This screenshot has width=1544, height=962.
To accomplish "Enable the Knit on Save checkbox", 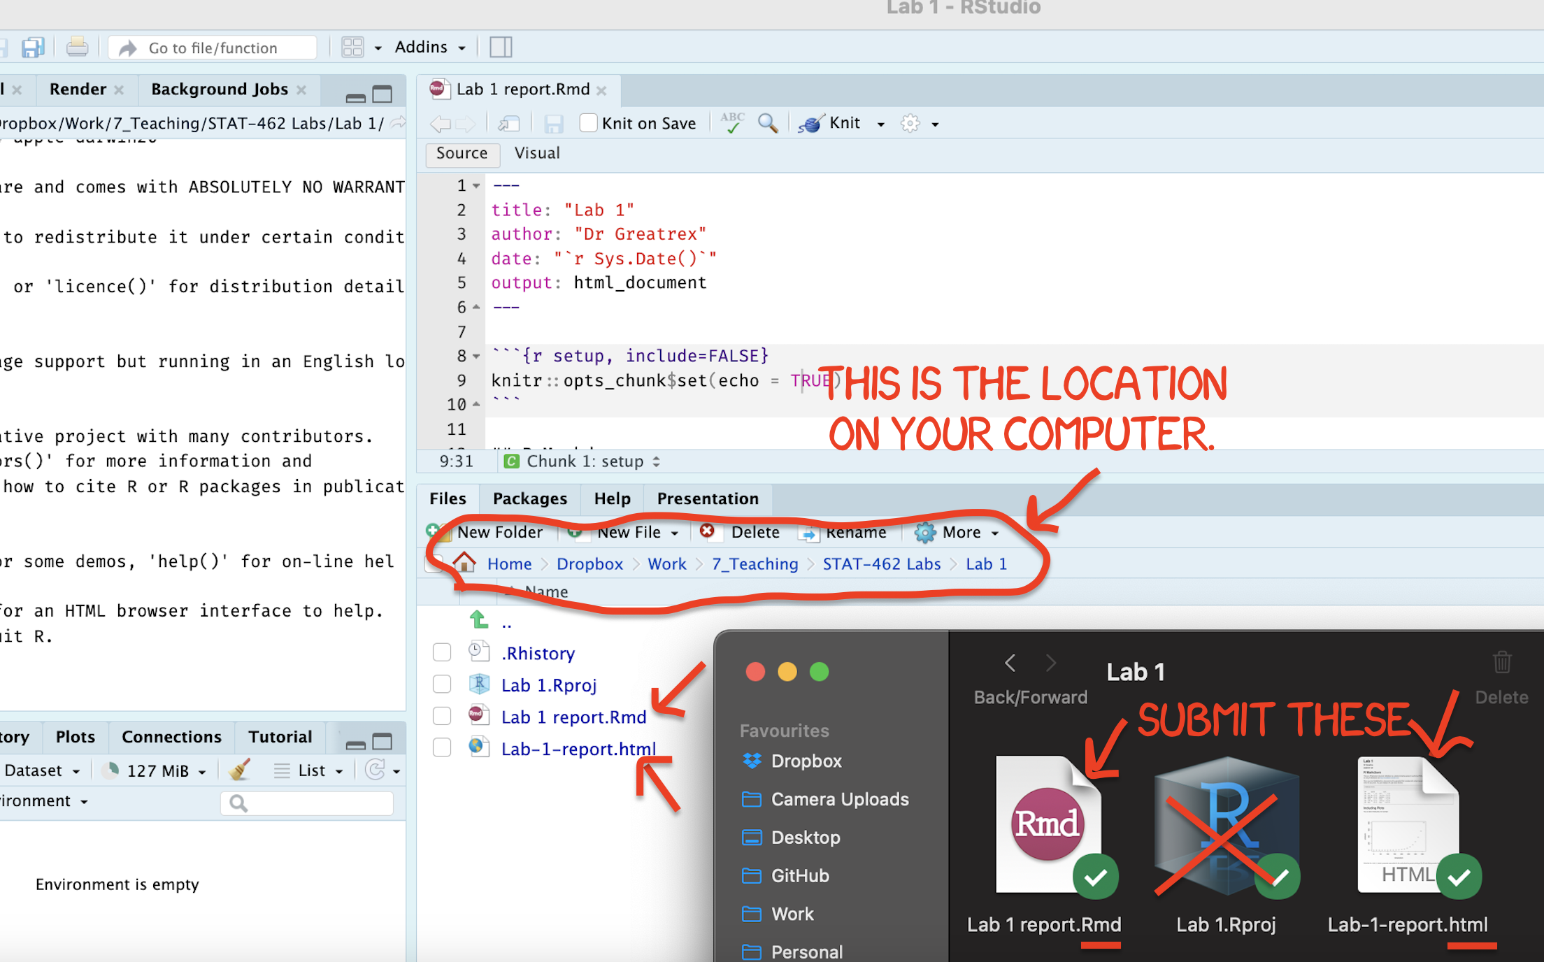I will coord(589,123).
